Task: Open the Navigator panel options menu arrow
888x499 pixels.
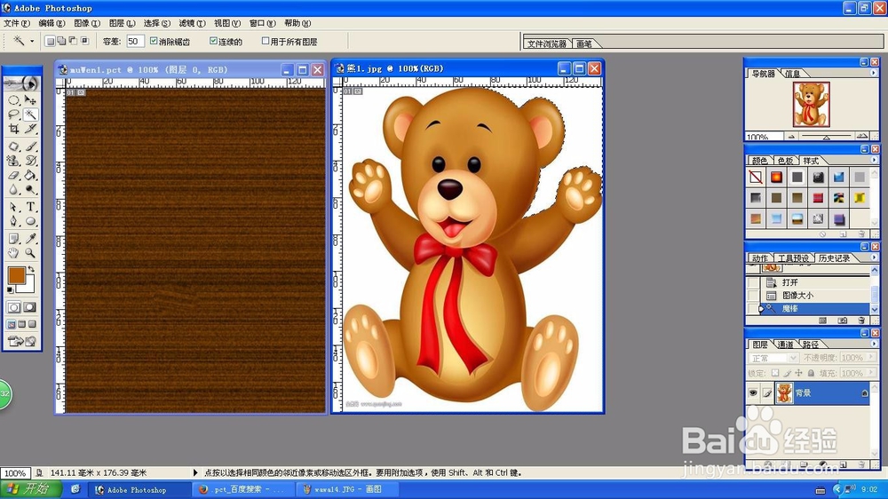Action: 873,73
